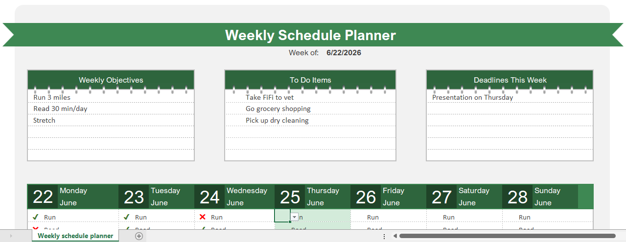The width and height of the screenshot is (626, 242).
Task: Click Wednesday's red X beside Run
Action: click(x=202, y=217)
